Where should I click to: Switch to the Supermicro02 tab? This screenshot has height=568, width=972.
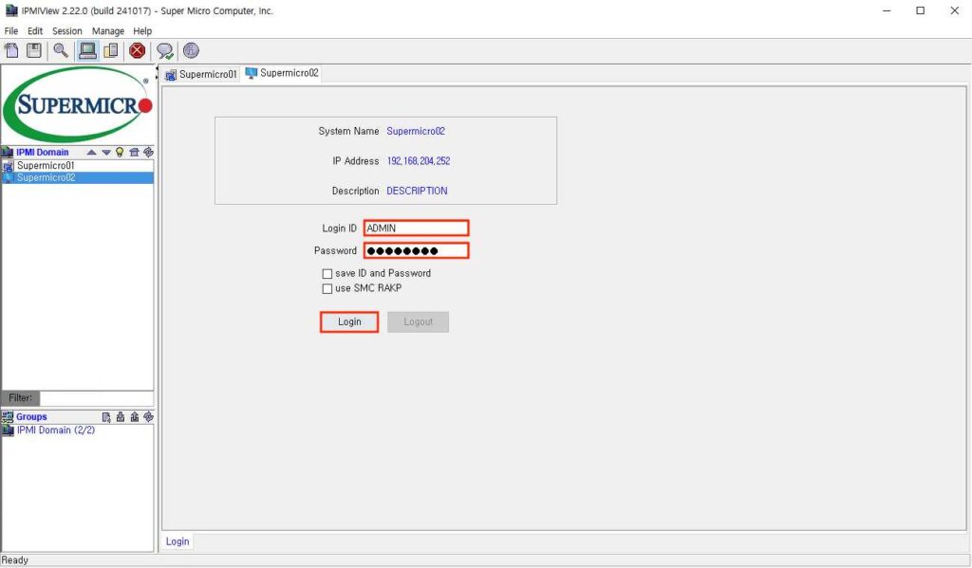tap(282, 73)
